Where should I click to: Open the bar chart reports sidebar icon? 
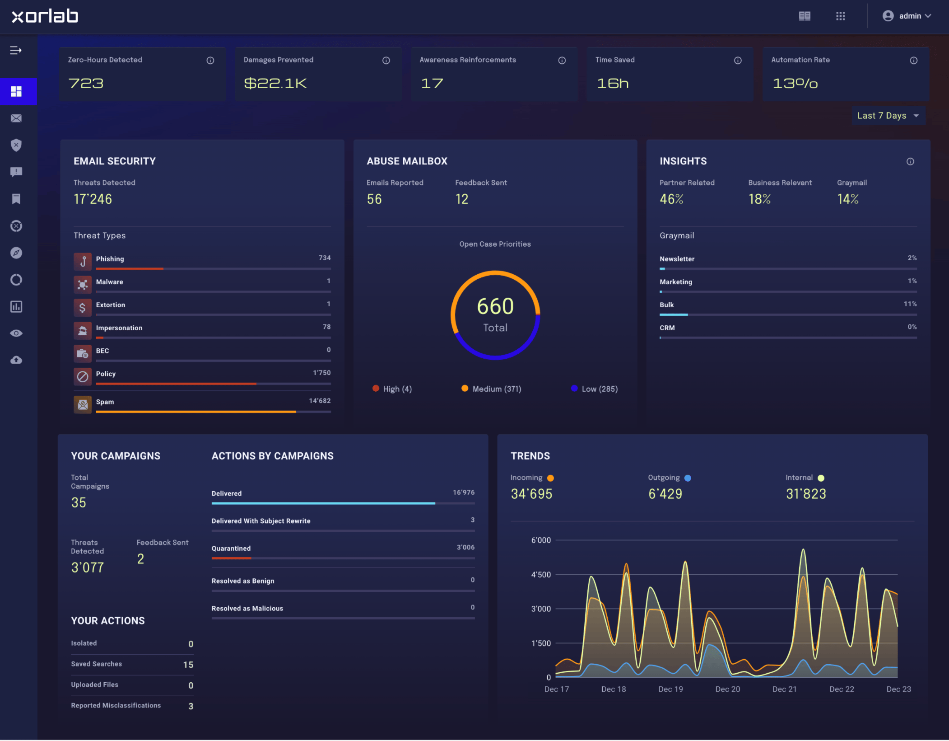(x=16, y=307)
